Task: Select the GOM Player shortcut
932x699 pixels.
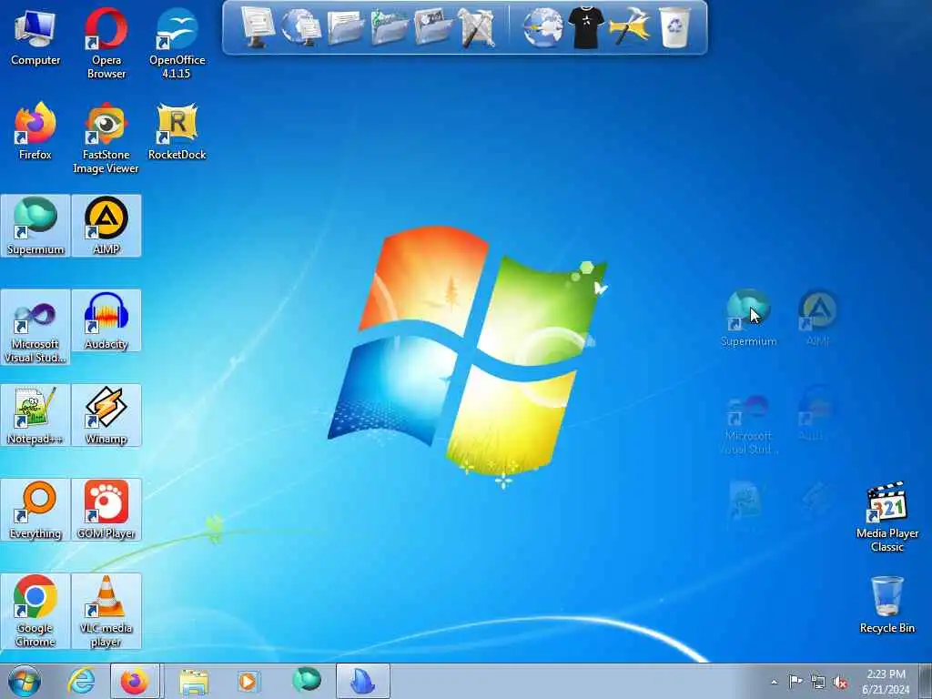Action: tap(106, 510)
